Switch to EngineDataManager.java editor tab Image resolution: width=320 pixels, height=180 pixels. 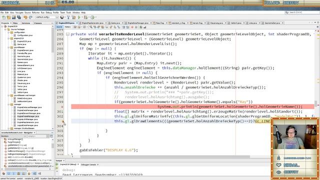click(x=138, y=23)
